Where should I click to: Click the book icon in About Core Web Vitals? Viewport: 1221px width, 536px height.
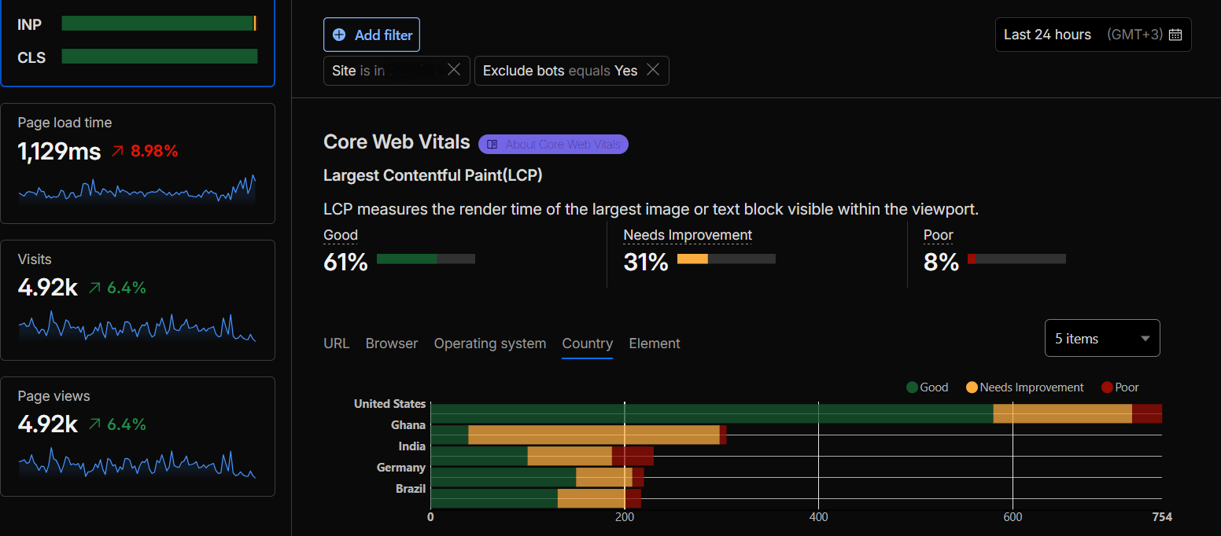click(492, 145)
